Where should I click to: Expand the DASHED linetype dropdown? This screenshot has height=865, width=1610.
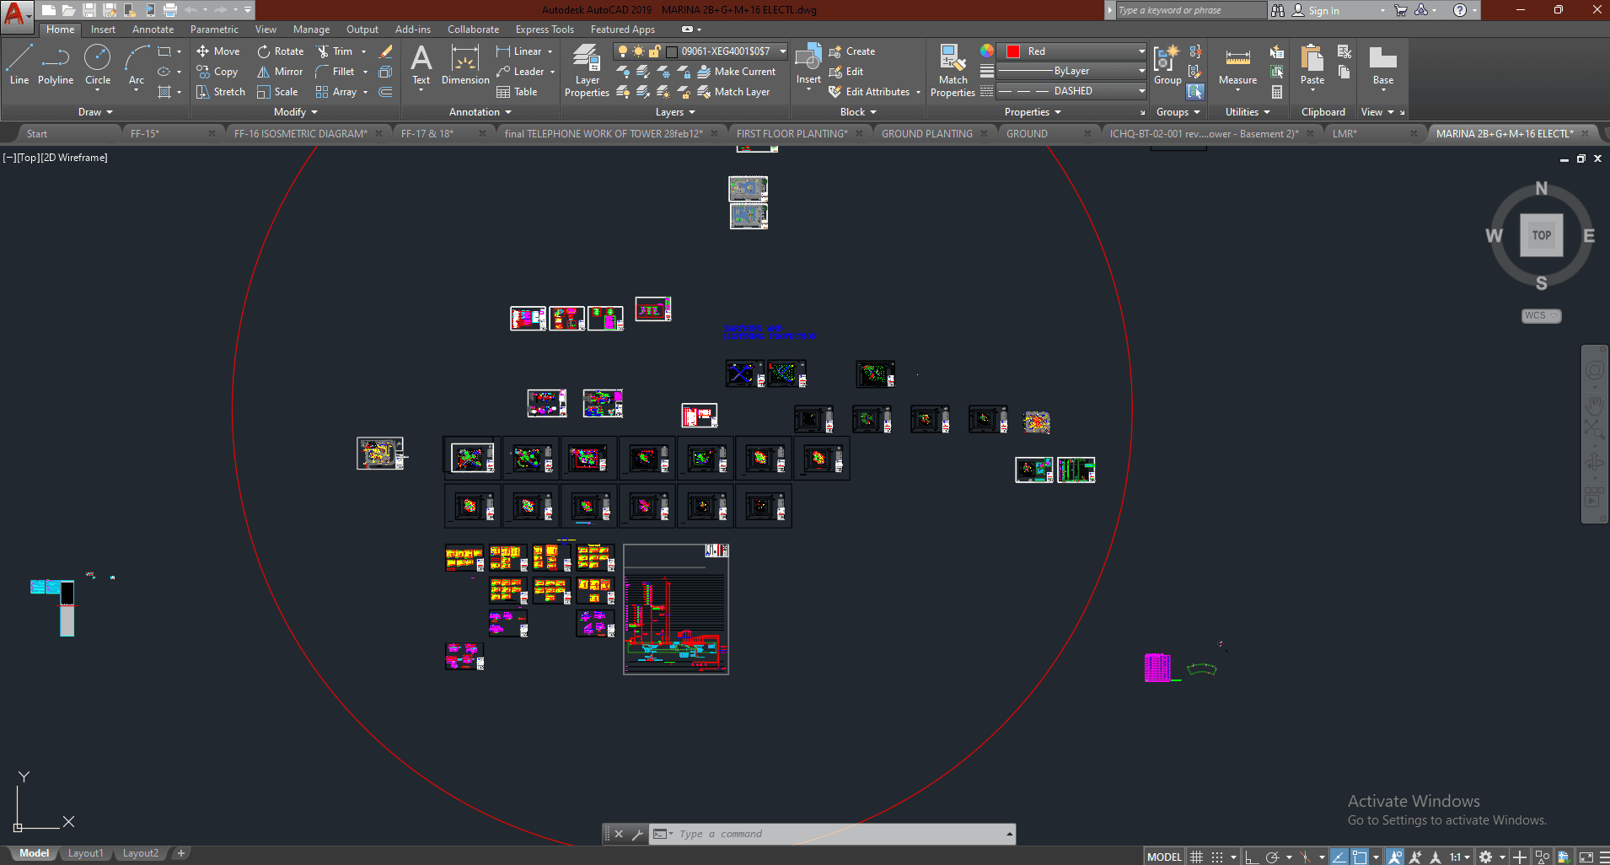point(1141,91)
